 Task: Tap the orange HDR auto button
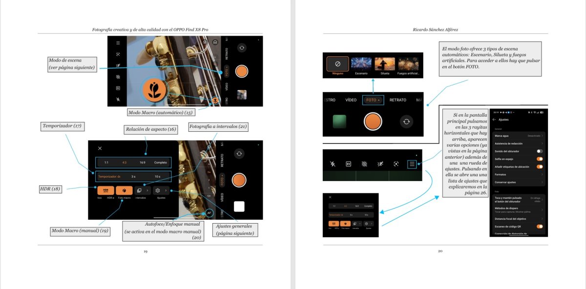(x=105, y=190)
